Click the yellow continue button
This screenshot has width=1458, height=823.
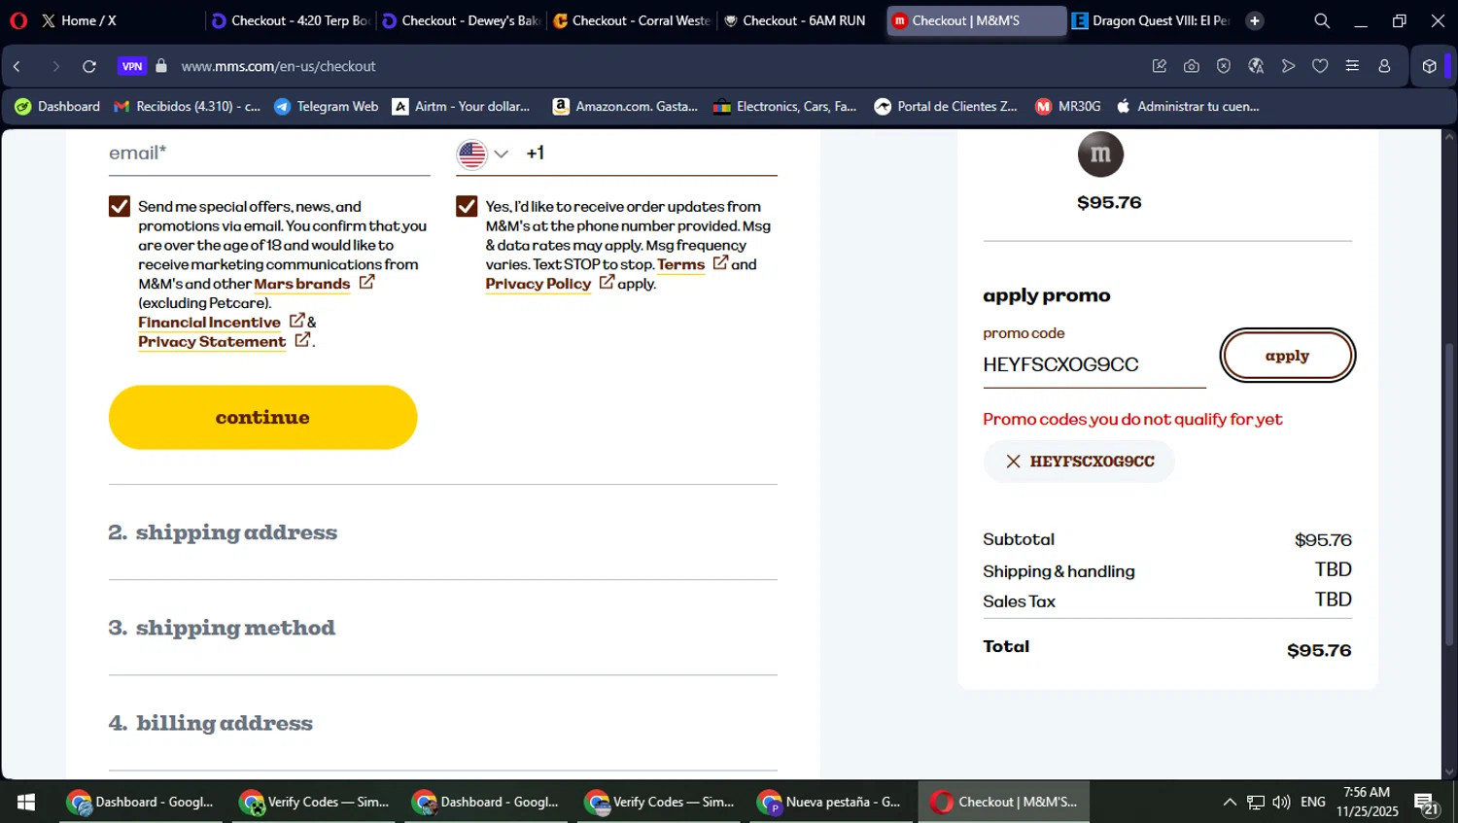(262, 417)
